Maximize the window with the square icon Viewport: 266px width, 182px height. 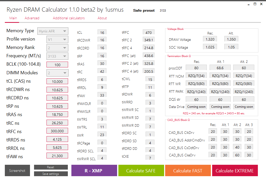[x=255, y=4]
